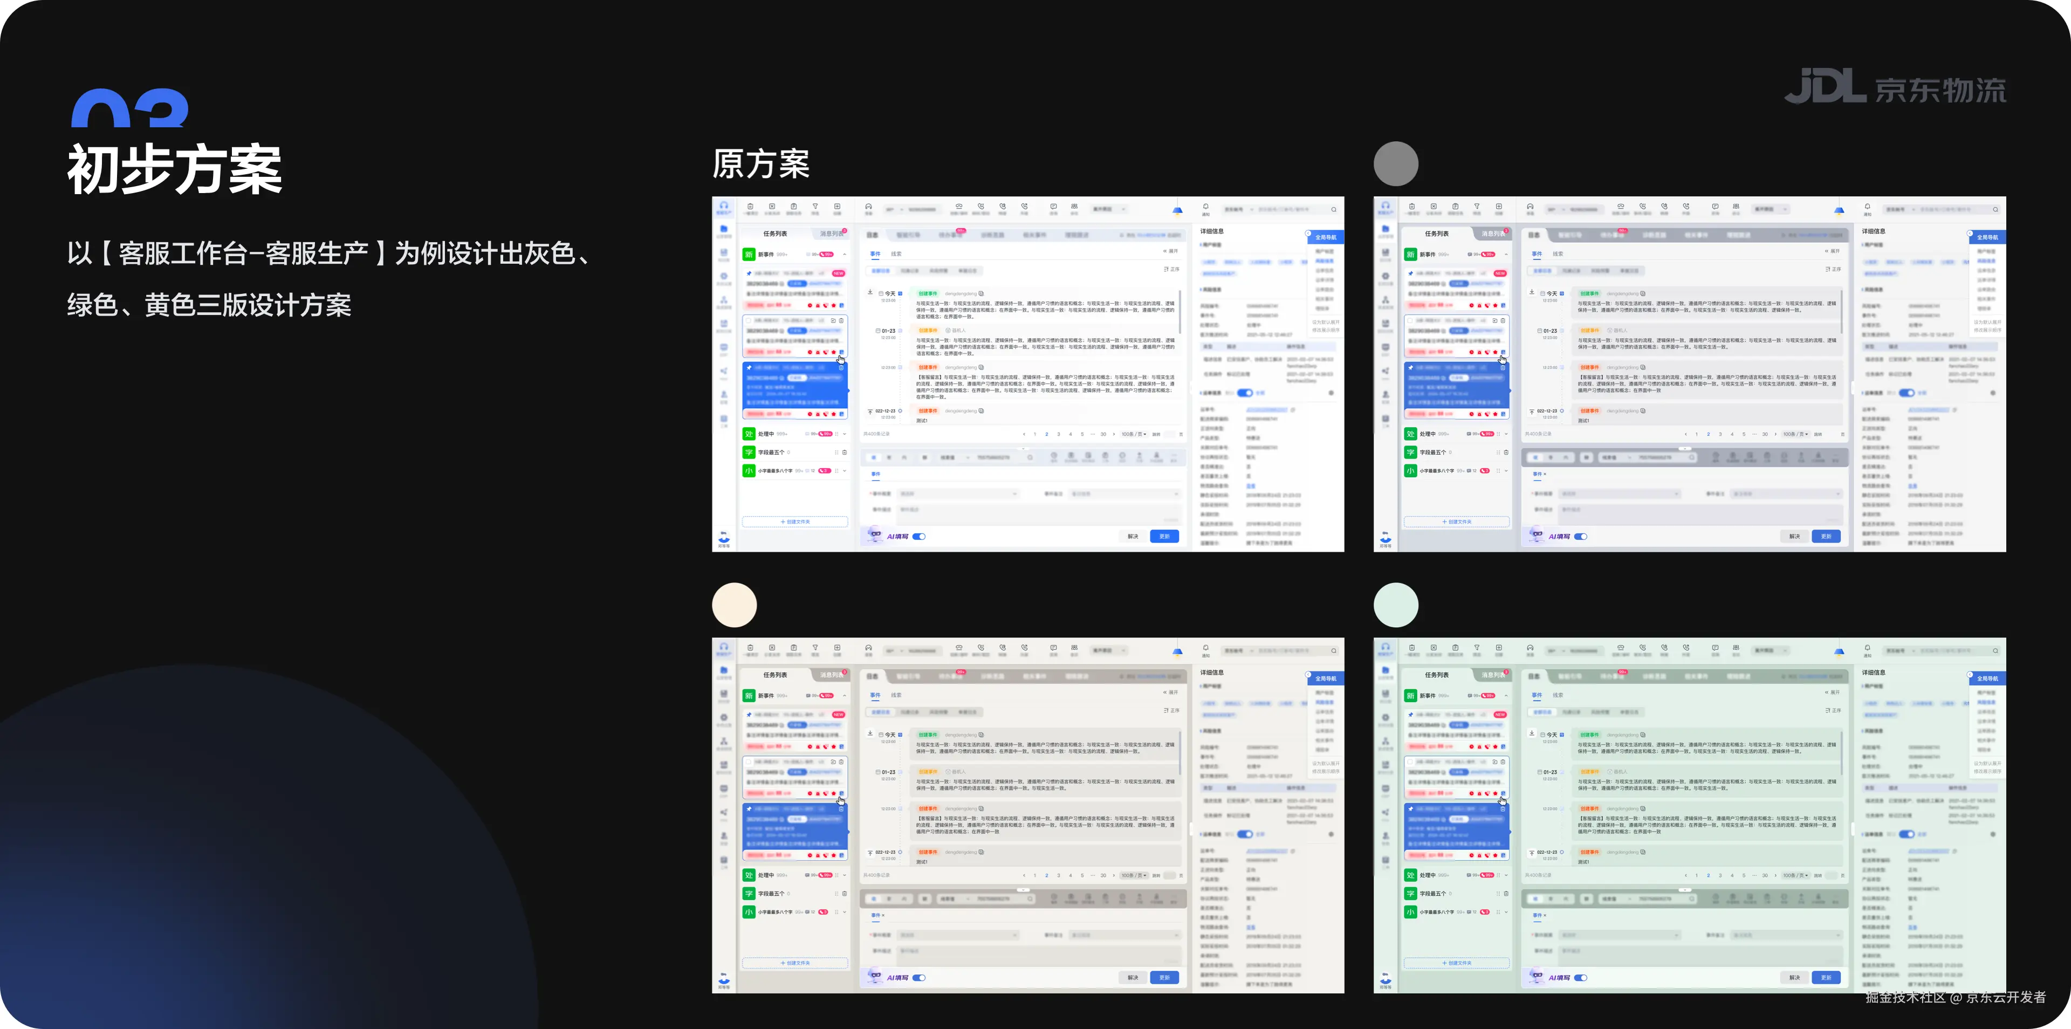This screenshot has height=1029, width=2071.
Task: Click JDL 京东物流 logo
Action: 1895,87
